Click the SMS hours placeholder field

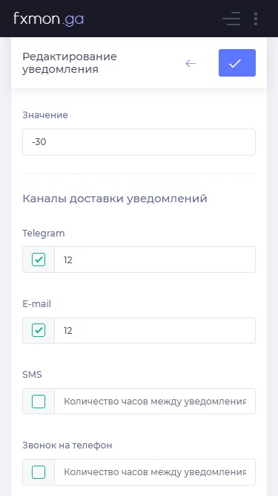coord(155,402)
